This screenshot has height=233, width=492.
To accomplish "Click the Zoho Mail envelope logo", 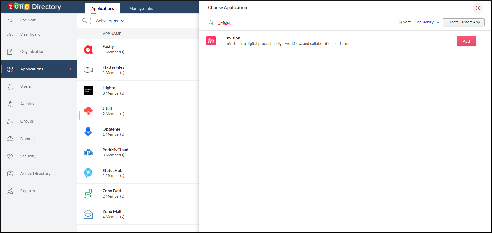I will (x=88, y=214).
